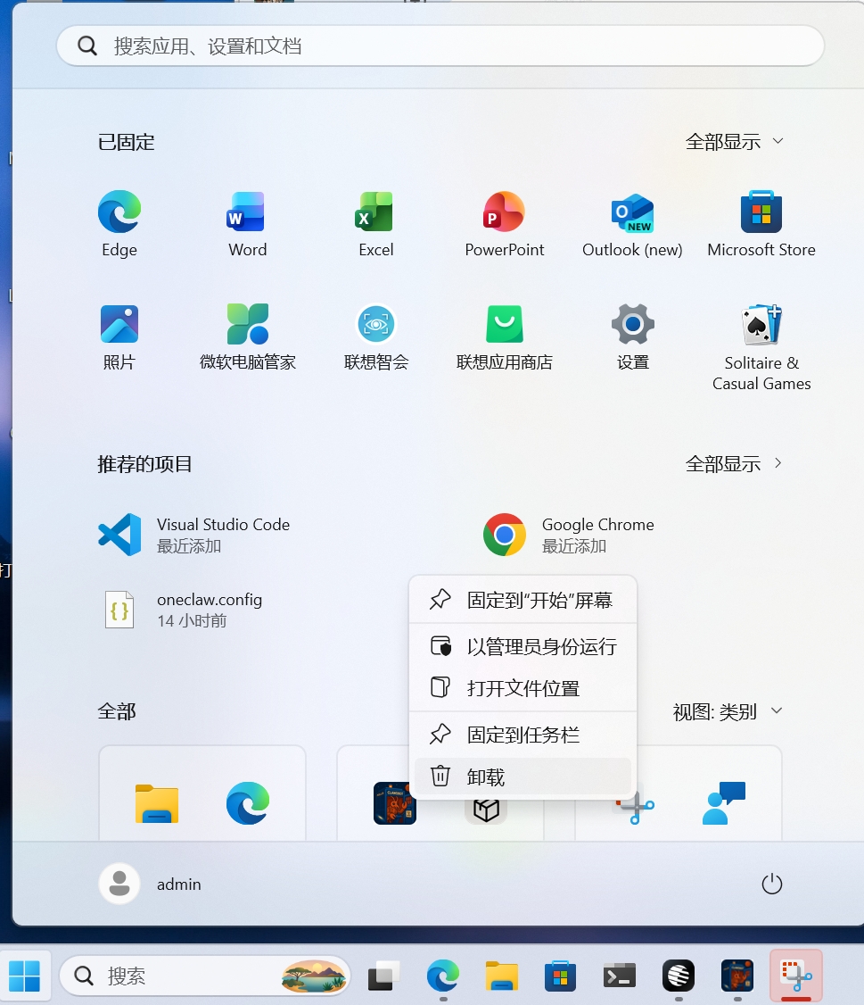Open Windows Terminal from the taskbar
This screenshot has width=864, height=1005.
(620, 976)
